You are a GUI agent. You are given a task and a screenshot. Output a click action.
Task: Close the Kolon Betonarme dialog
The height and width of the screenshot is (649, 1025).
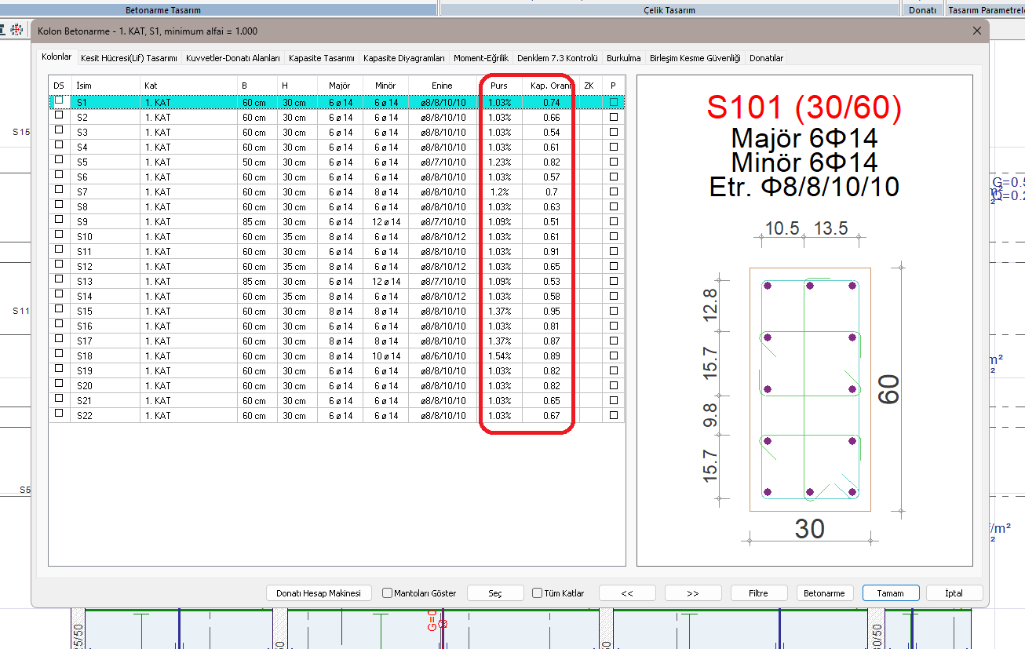(976, 31)
